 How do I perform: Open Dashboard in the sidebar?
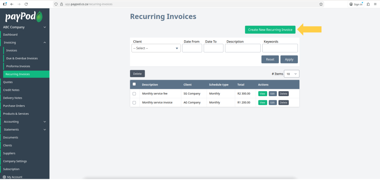pyautogui.click(x=10, y=35)
